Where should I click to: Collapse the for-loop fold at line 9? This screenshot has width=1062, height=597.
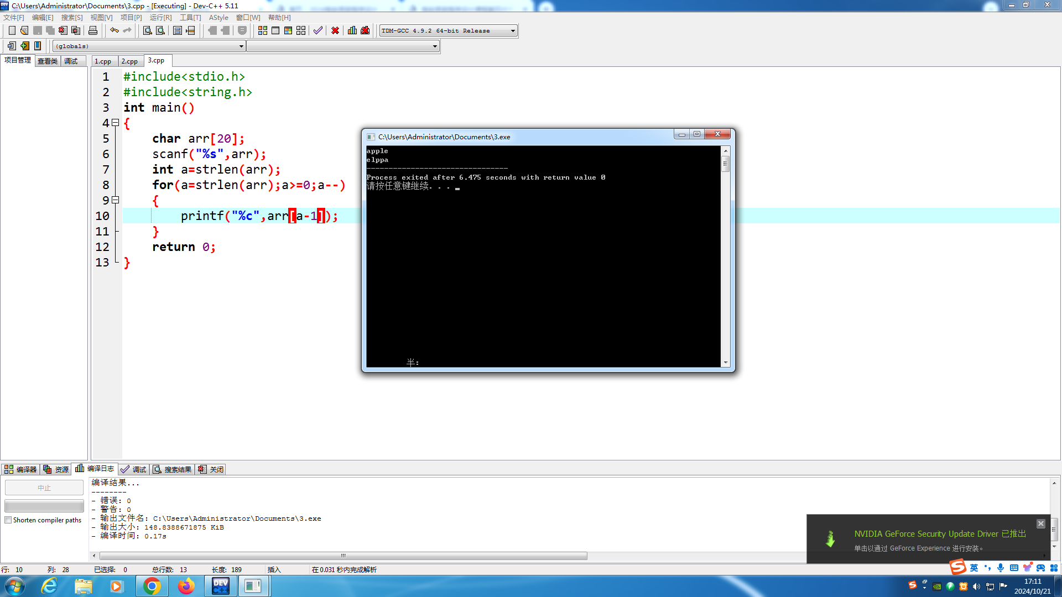click(116, 200)
